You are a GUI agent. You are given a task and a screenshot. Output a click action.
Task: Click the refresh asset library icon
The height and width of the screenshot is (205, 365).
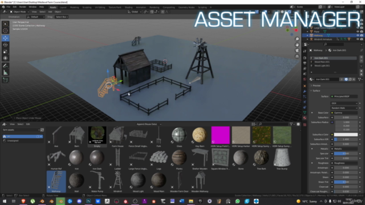42,130
